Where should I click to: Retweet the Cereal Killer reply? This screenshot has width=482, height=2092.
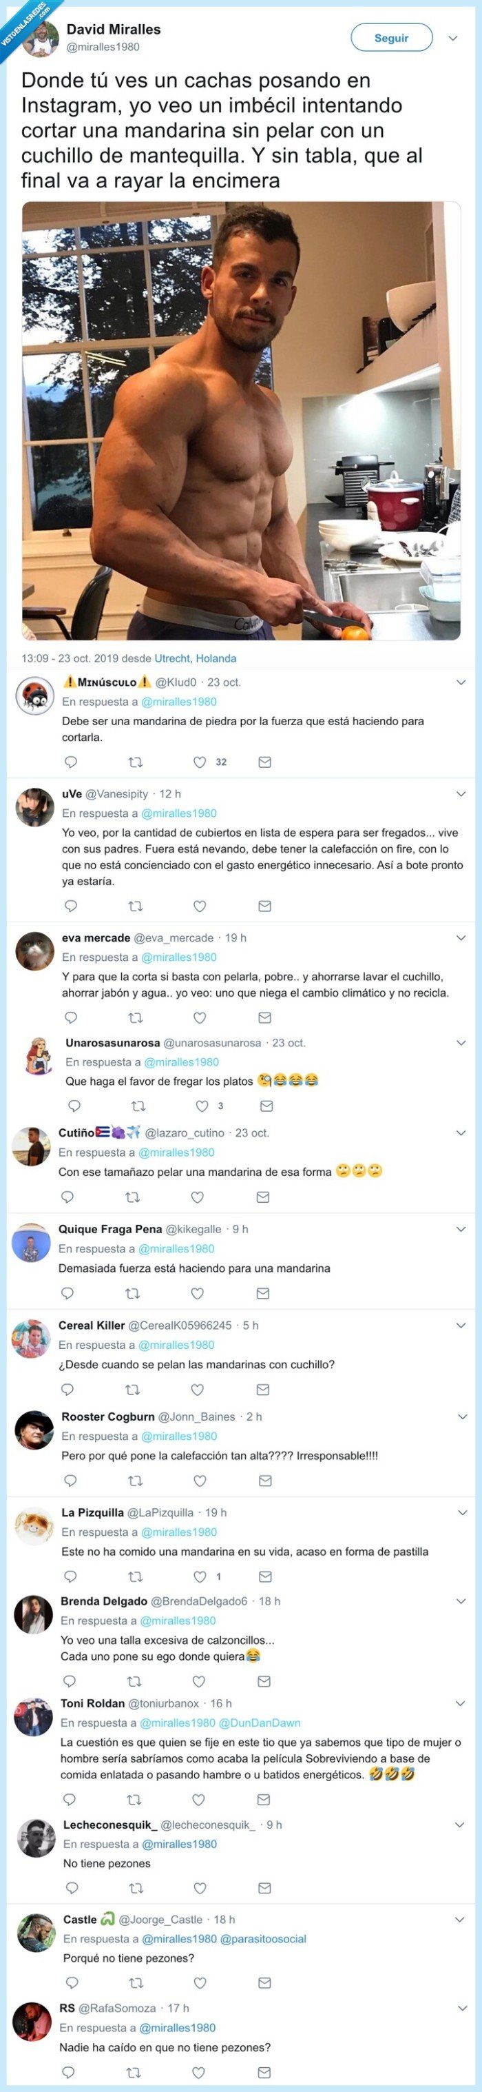coord(132,1390)
